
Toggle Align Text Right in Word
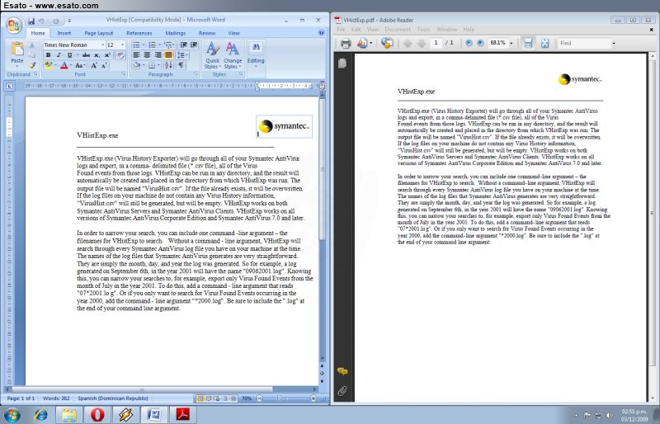158,55
